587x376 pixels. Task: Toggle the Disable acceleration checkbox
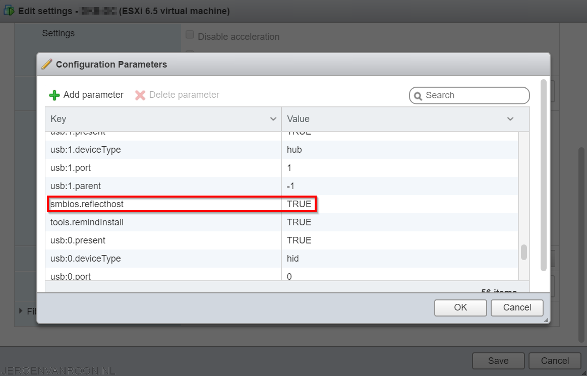pyautogui.click(x=190, y=35)
